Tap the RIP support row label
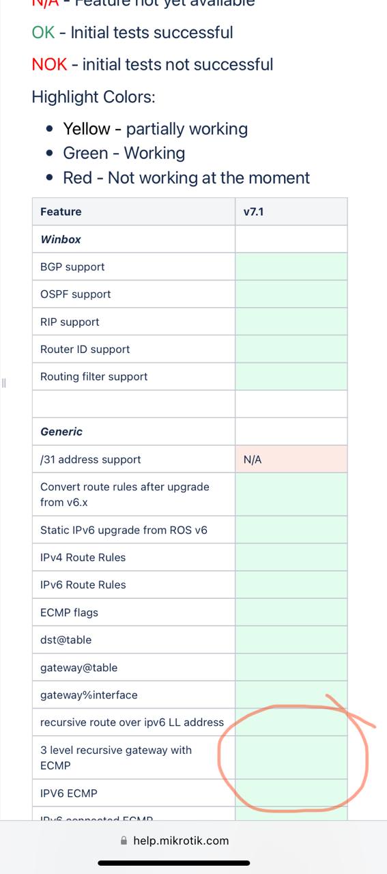Screen dimensions: 387x874 pyautogui.click(x=70, y=322)
